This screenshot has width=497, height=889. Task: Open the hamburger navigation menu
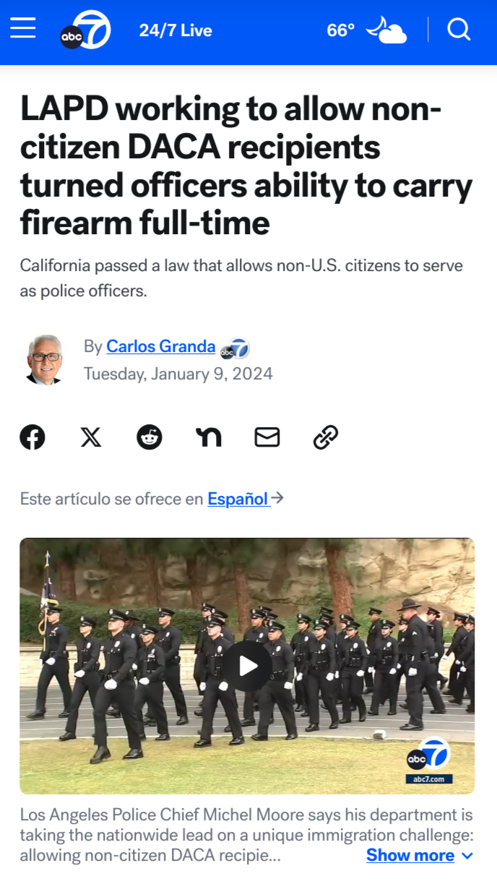click(x=23, y=29)
